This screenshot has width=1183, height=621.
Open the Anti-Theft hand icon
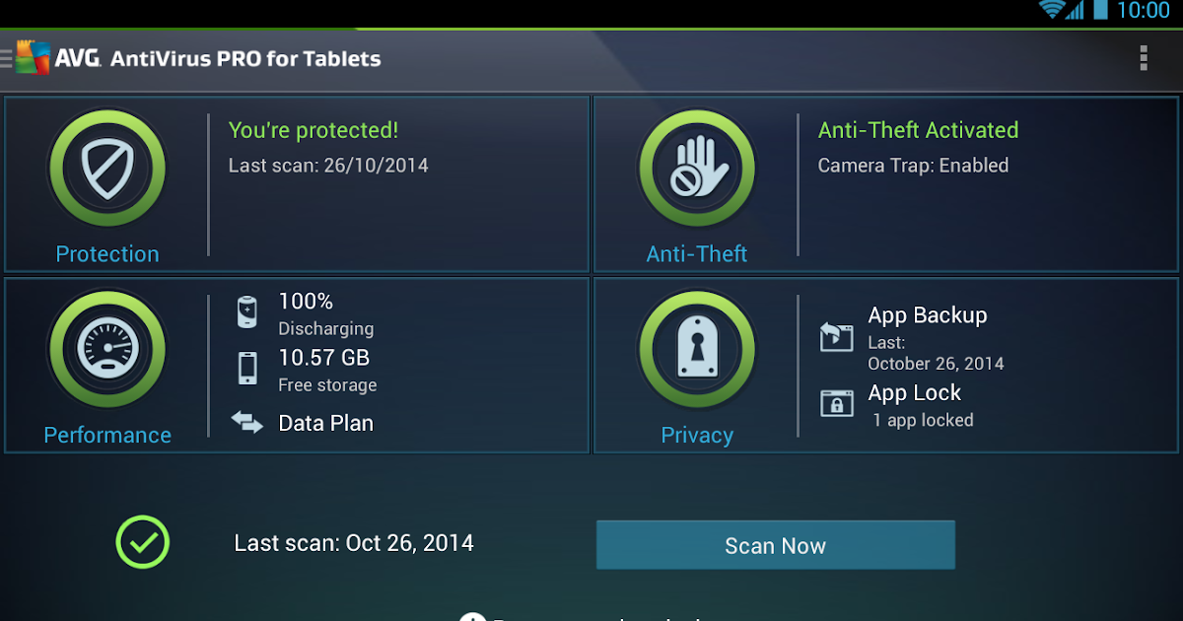coord(697,169)
